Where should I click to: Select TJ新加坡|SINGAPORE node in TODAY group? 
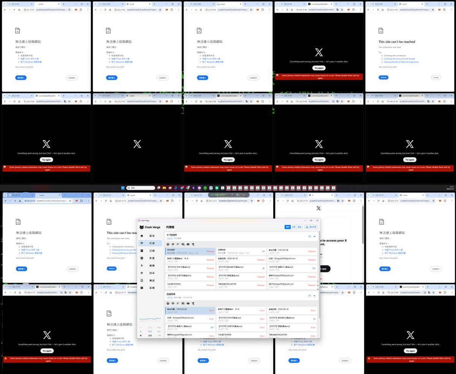pos(241,285)
